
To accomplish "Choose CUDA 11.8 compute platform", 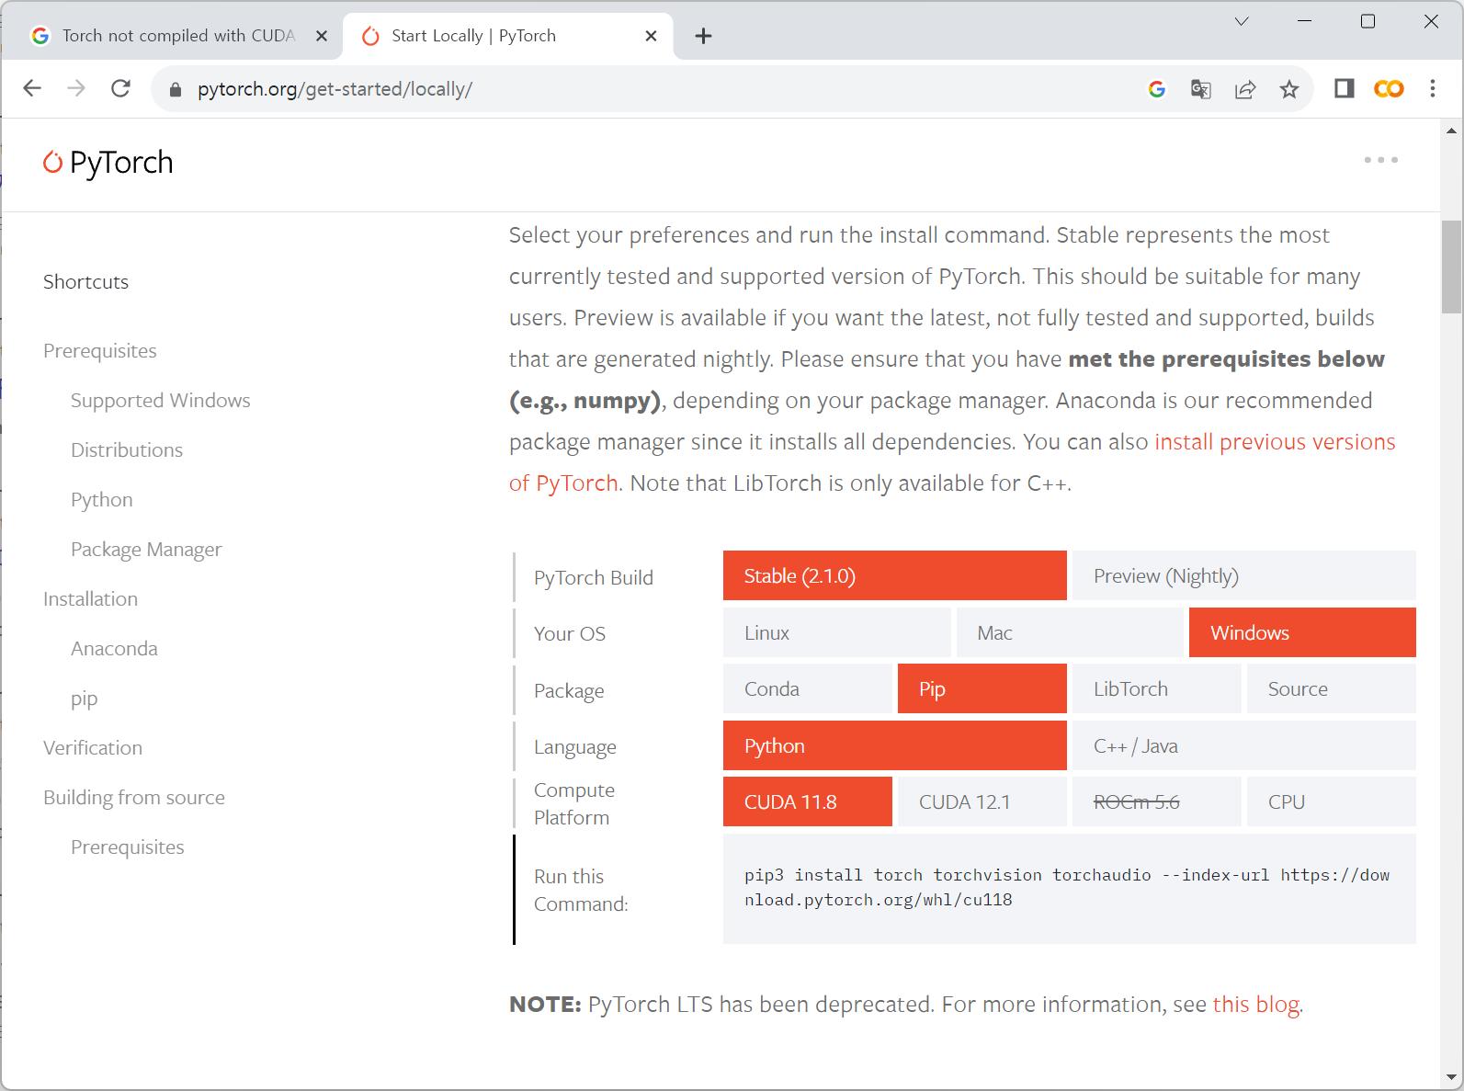I will pyautogui.click(x=808, y=801).
